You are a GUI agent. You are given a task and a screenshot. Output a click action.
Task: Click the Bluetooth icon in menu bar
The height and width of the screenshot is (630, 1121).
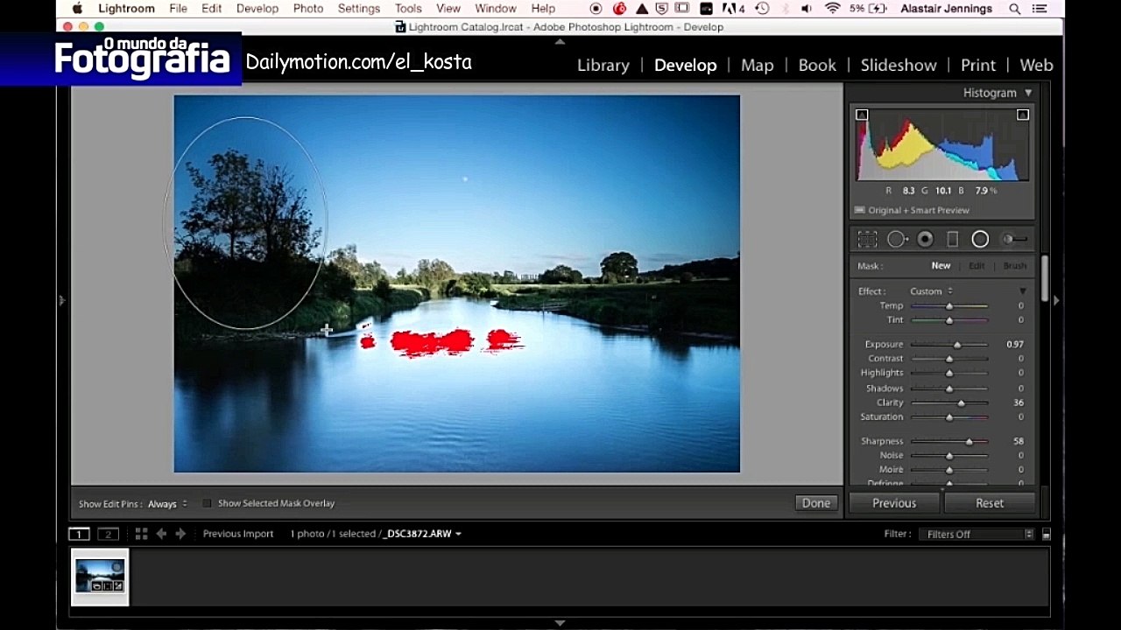(785, 9)
